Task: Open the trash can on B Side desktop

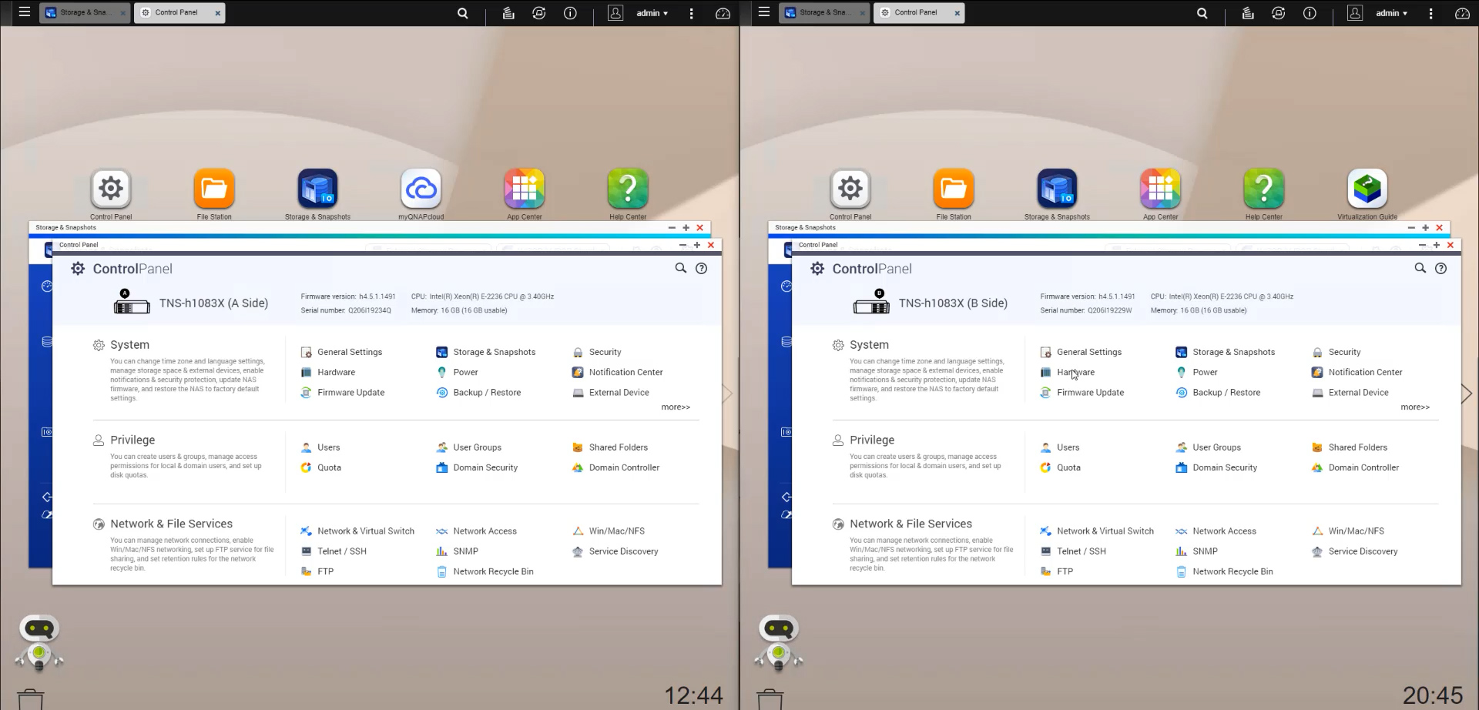Action: [770, 698]
